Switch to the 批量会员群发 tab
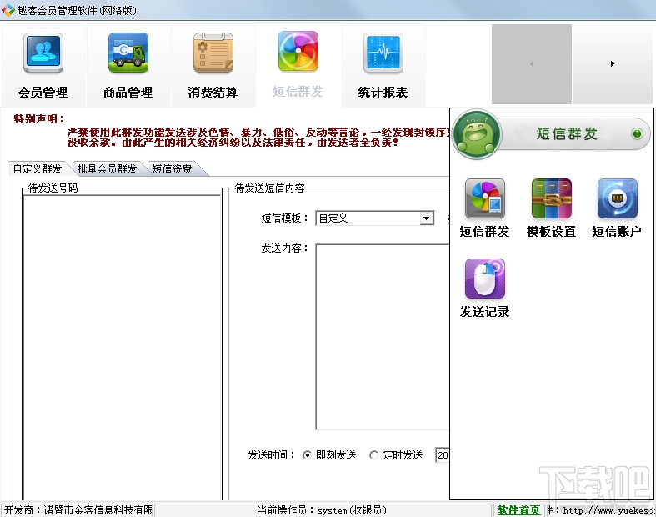 [107, 168]
